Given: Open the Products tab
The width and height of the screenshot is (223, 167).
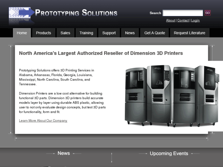Looking at the screenshot, I should click(44, 33).
